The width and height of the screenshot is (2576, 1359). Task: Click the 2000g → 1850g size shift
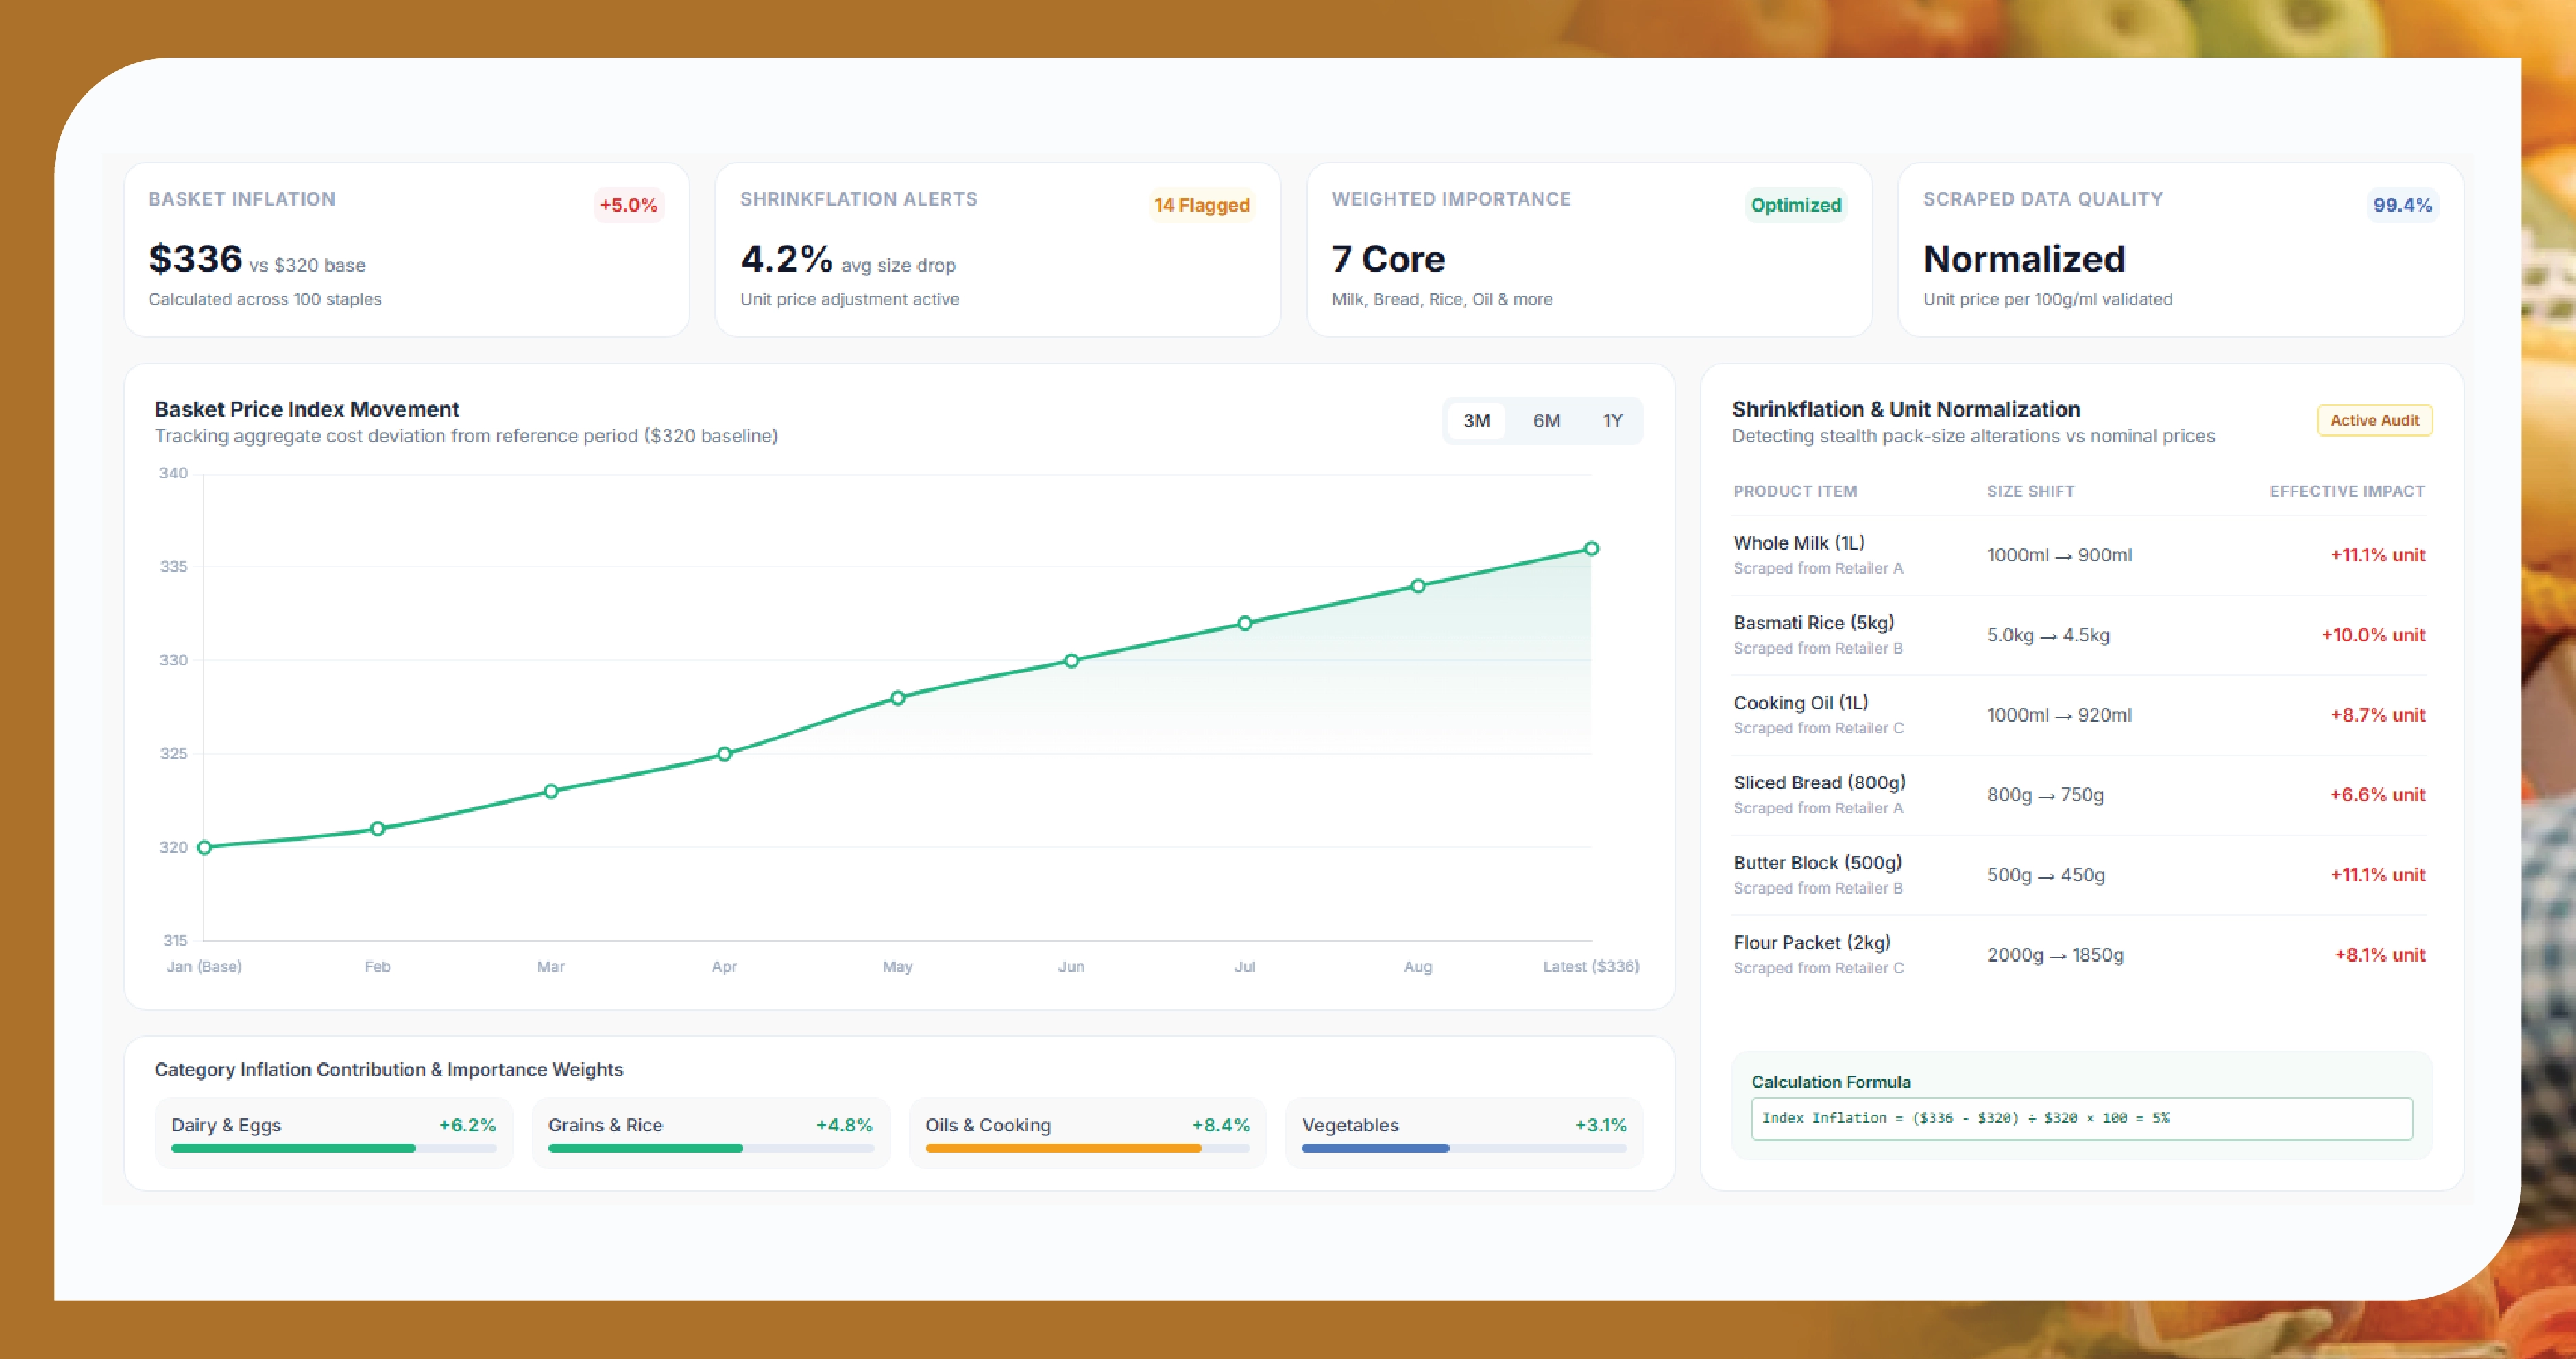tap(2055, 955)
